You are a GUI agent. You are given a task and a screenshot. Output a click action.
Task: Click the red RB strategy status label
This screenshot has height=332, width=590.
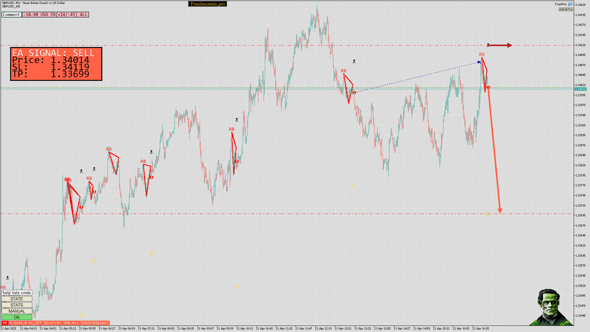click(x=5, y=323)
